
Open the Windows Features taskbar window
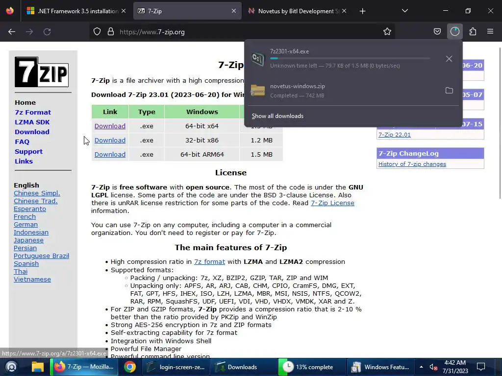pos(380,367)
